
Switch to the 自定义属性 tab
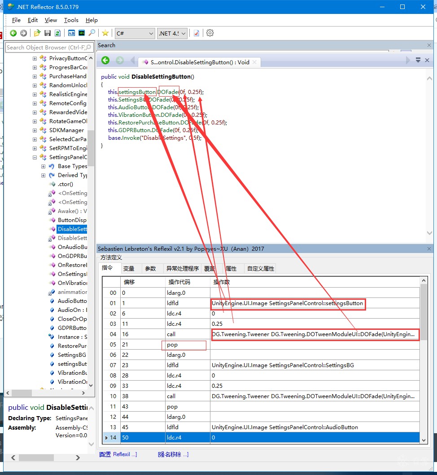click(x=260, y=268)
